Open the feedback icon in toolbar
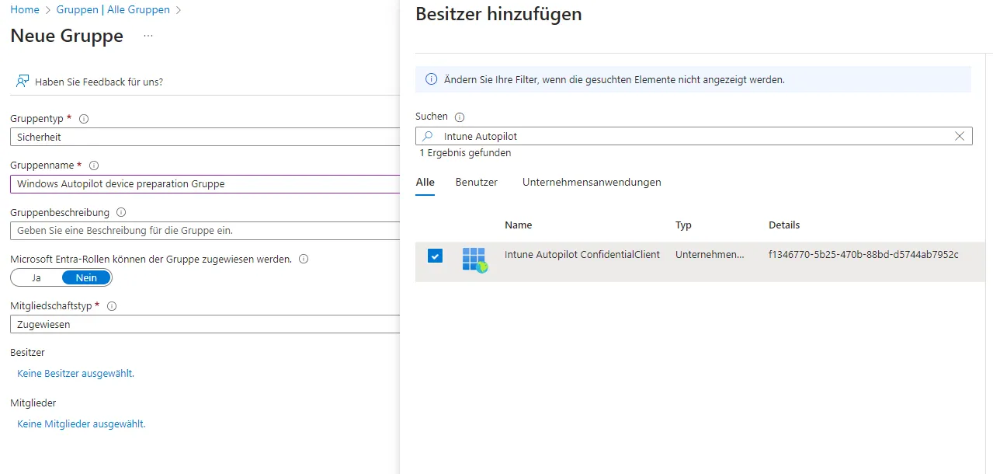993x474 pixels. coord(23,82)
